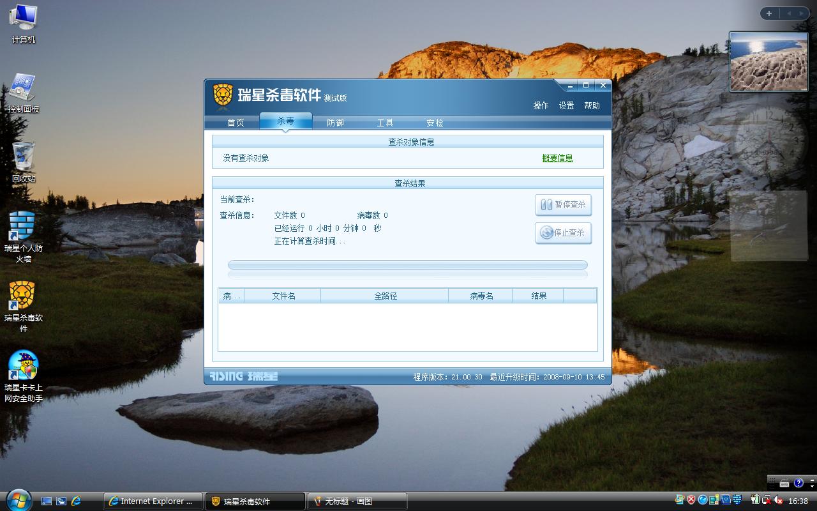Switch to the 防御 tab
Image resolution: width=817 pixels, height=511 pixels.
(x=335, y=123)
